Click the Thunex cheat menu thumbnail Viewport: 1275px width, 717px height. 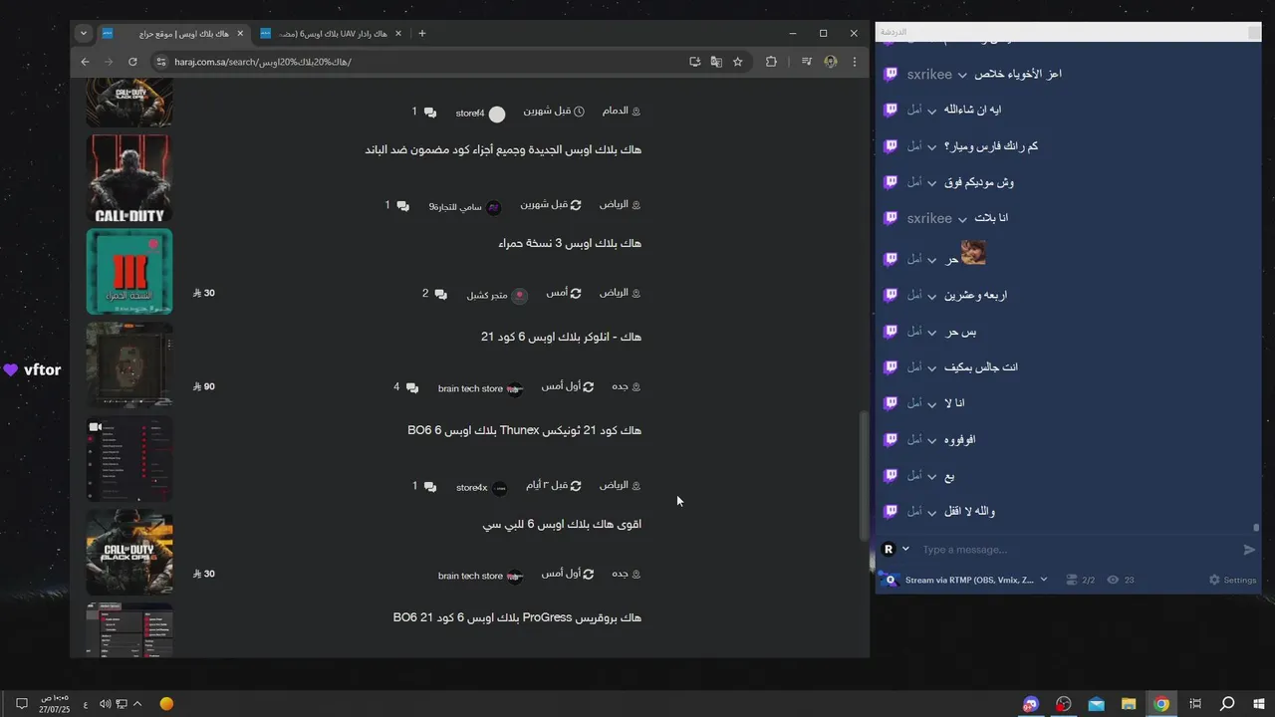click(x=129, y=458)
